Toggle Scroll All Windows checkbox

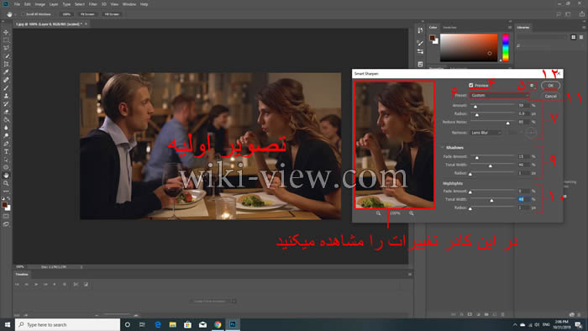click(x=24, y=14)
